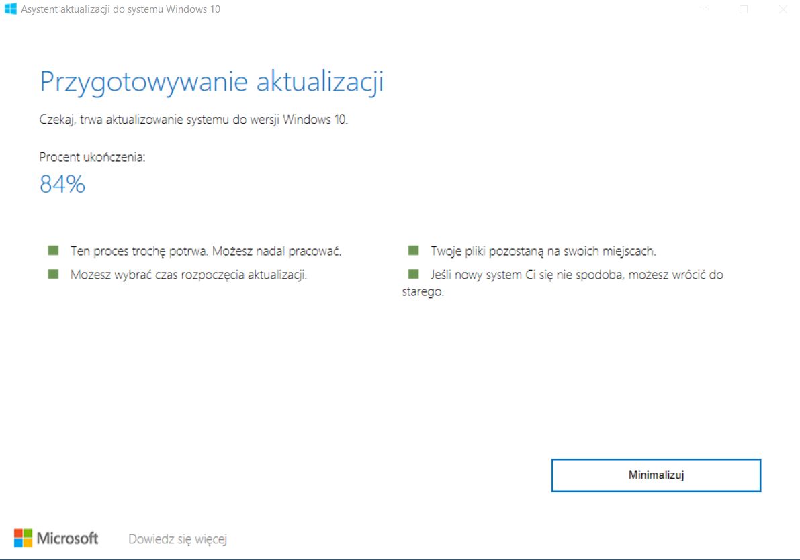Click the window title 'Asystent aktualizacji' text

120,9
